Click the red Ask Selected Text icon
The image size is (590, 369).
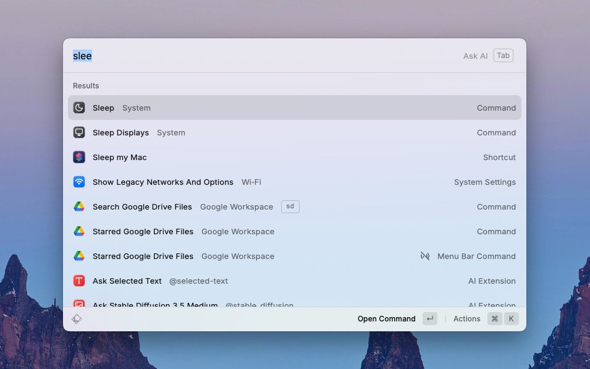[x=79, y=281]
